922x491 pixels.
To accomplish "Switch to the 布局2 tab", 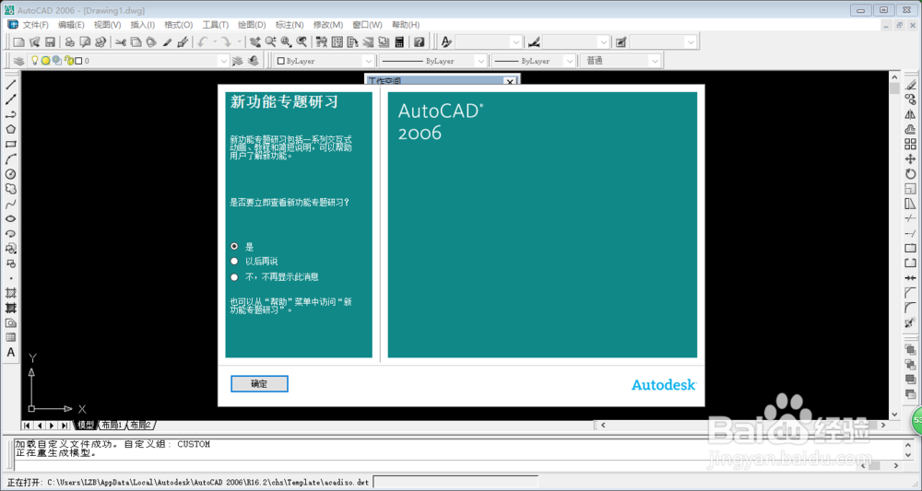I will coord(140,425).
